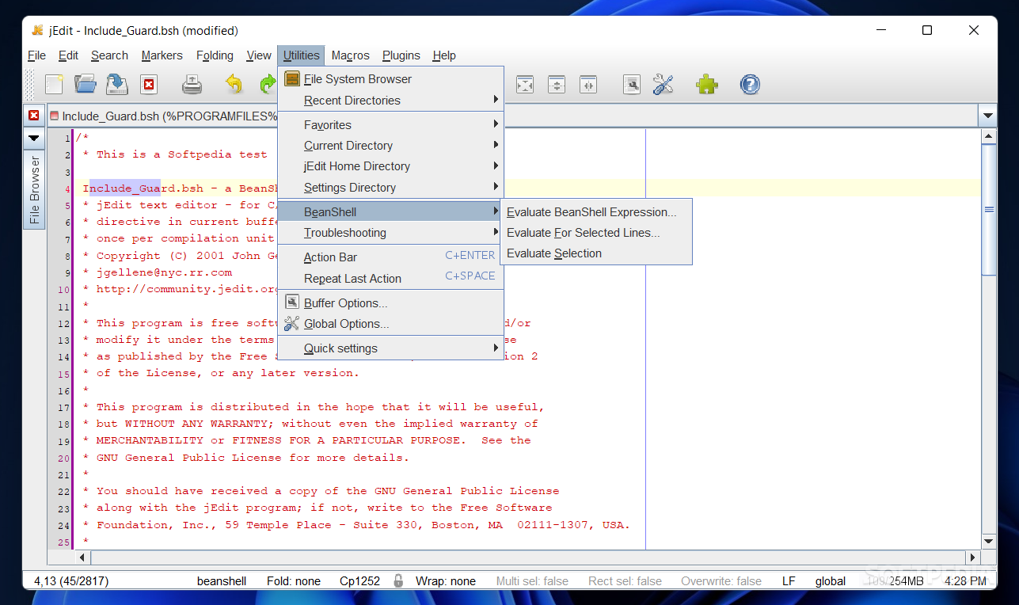Open buffer switcher dropdown arrow at right
Image resolution: width=1019 pixels, height=605 pixels.
click(x=987, y=116)
